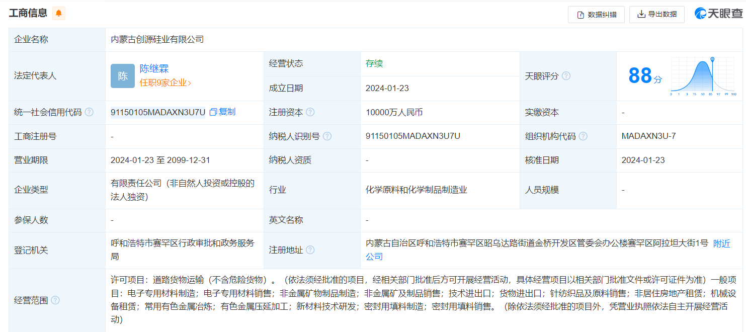The image size is (746, 332).
Task: Click the help icon next to 经营范围
Action: pyautogui.click(x=55, y=300)
